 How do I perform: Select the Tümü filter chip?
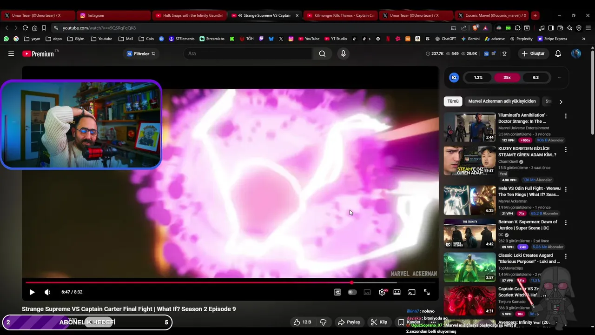(x=453, y=101)
